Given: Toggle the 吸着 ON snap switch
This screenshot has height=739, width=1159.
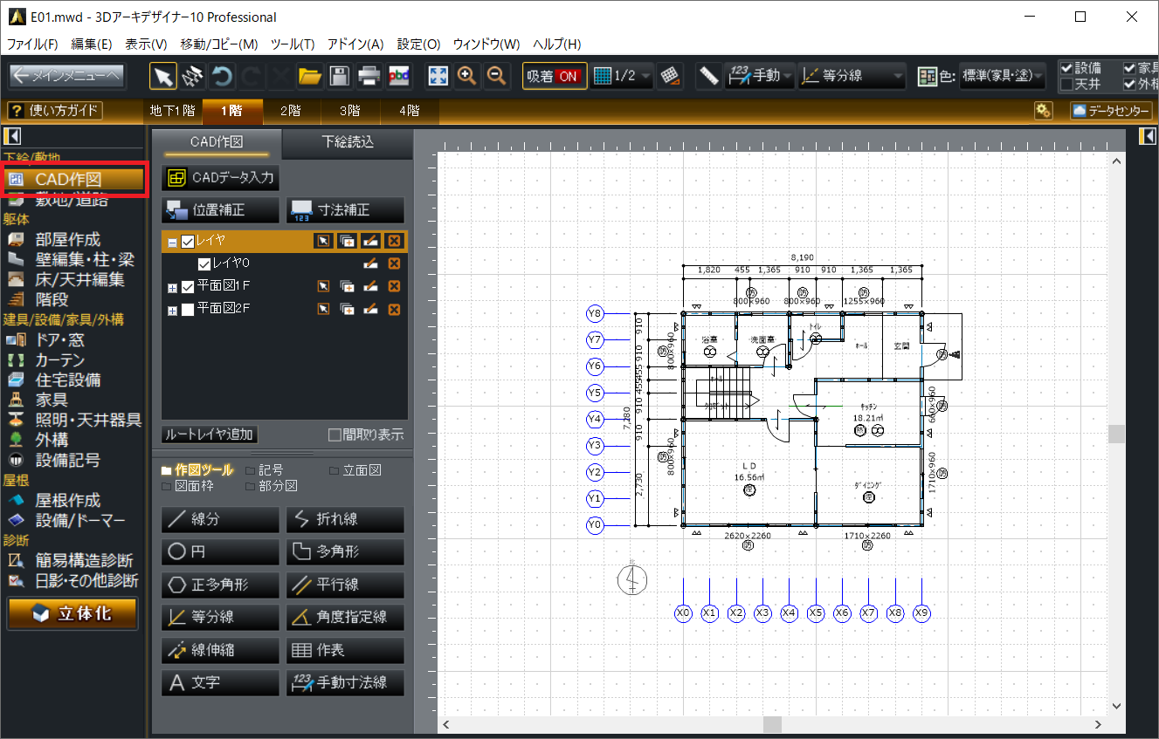Looking at the screenshot, I should pos(554,76).
